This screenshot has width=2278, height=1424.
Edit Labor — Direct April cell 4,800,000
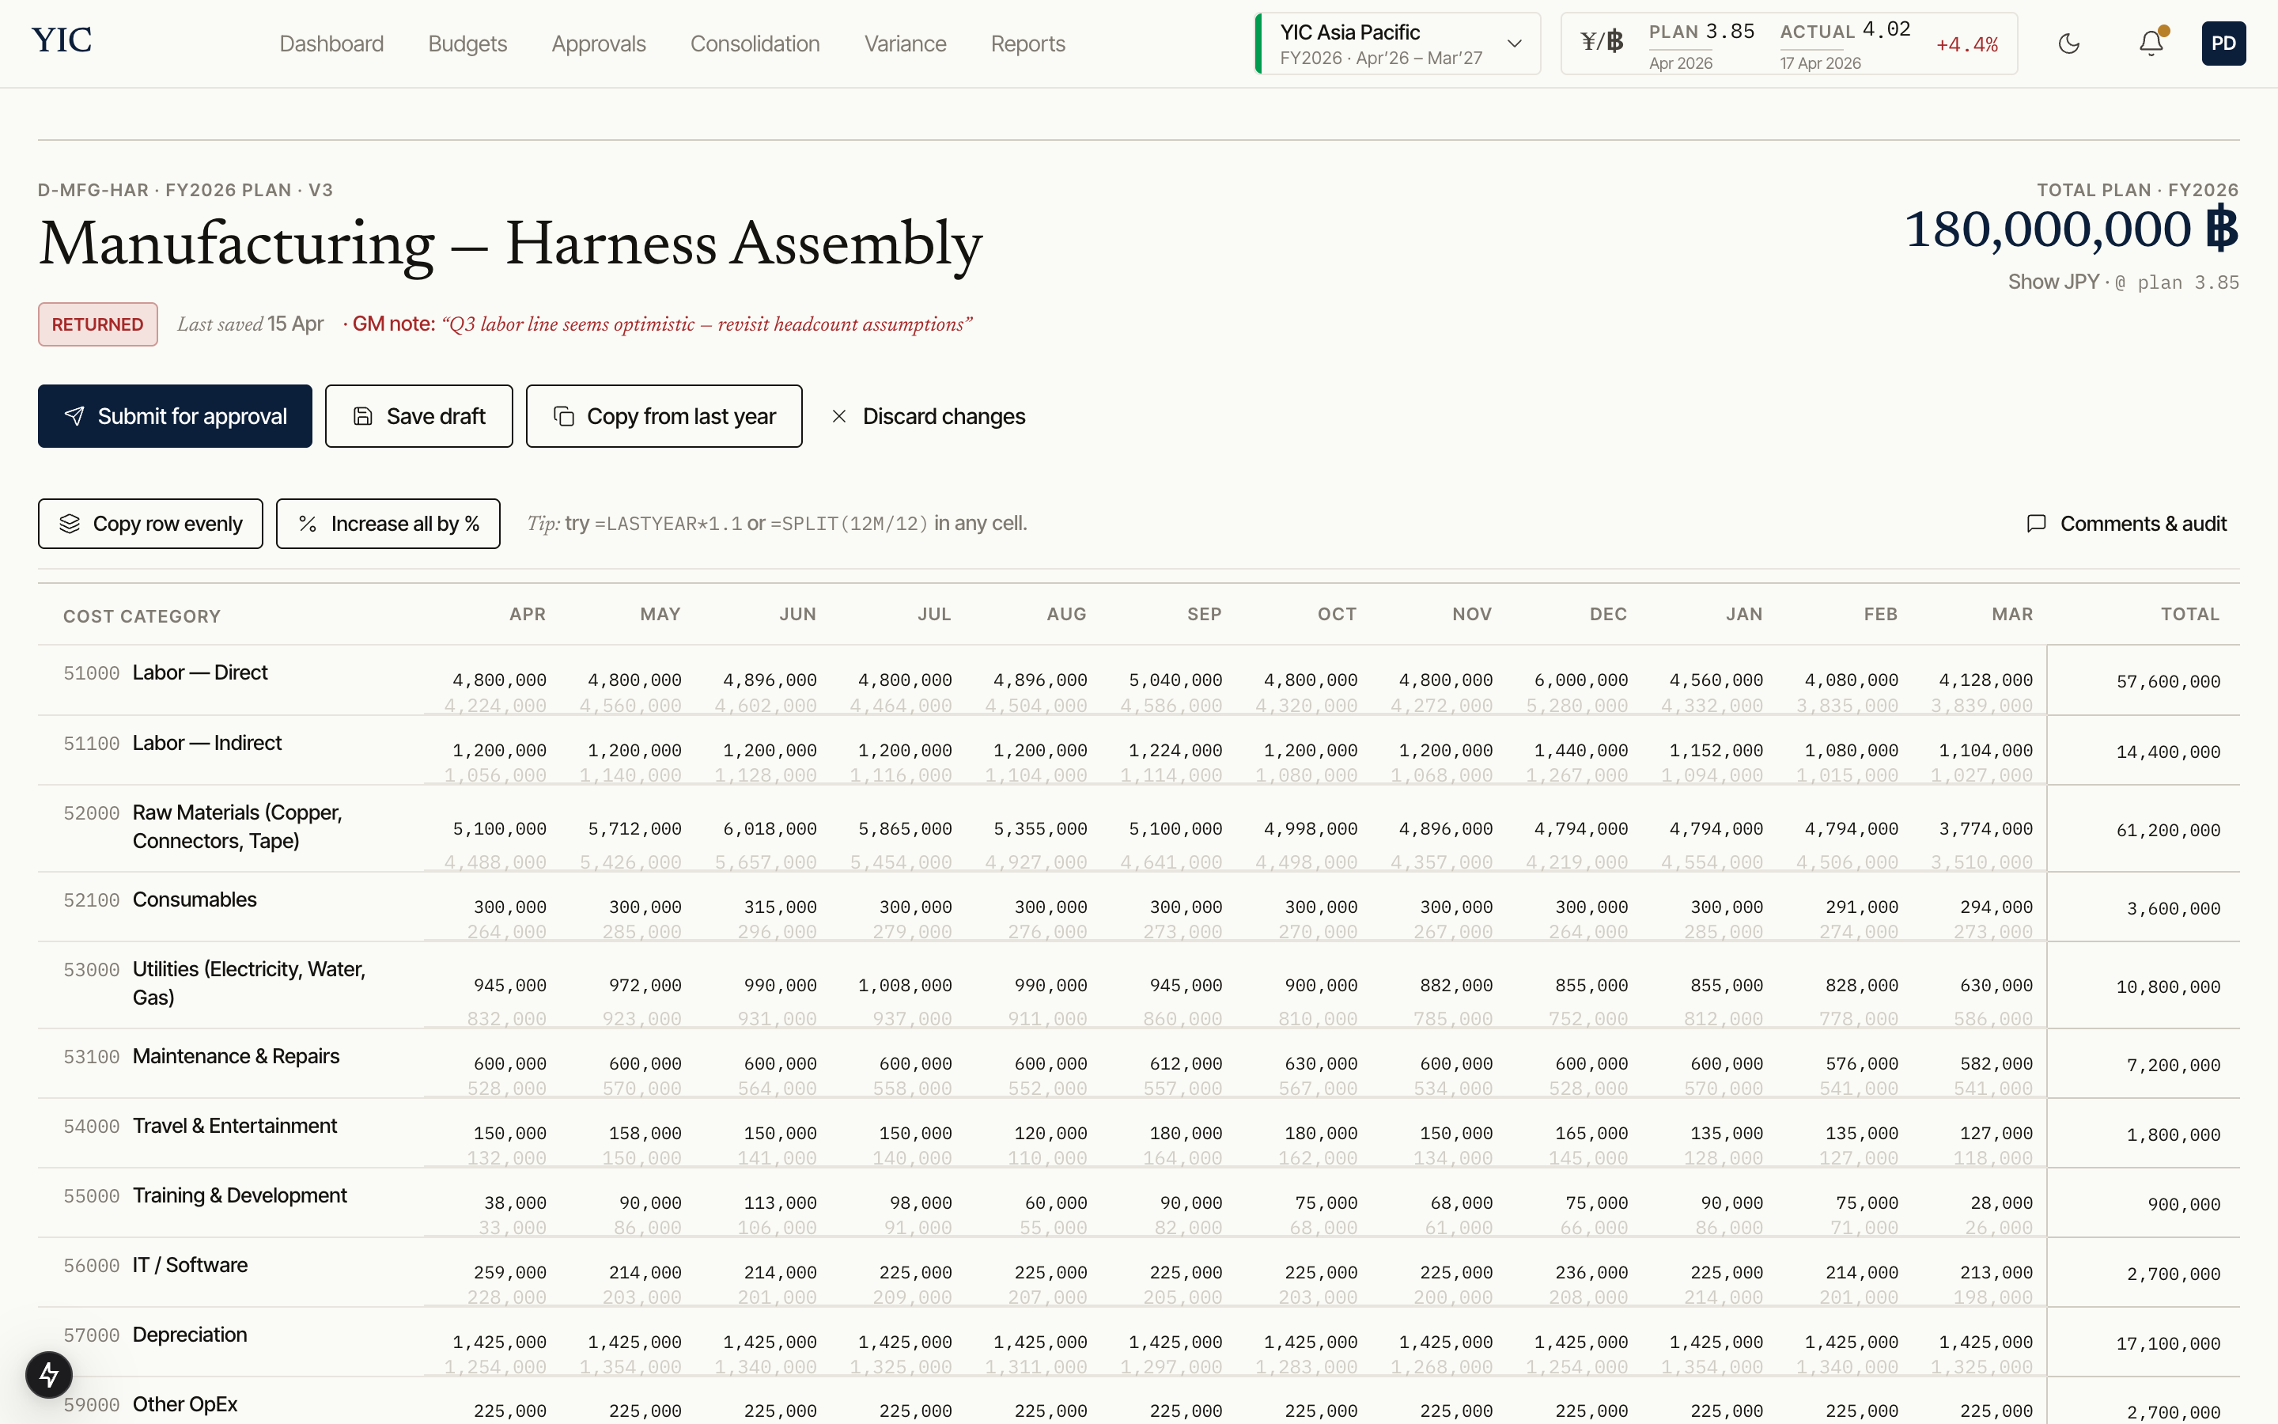pos(499,680)
